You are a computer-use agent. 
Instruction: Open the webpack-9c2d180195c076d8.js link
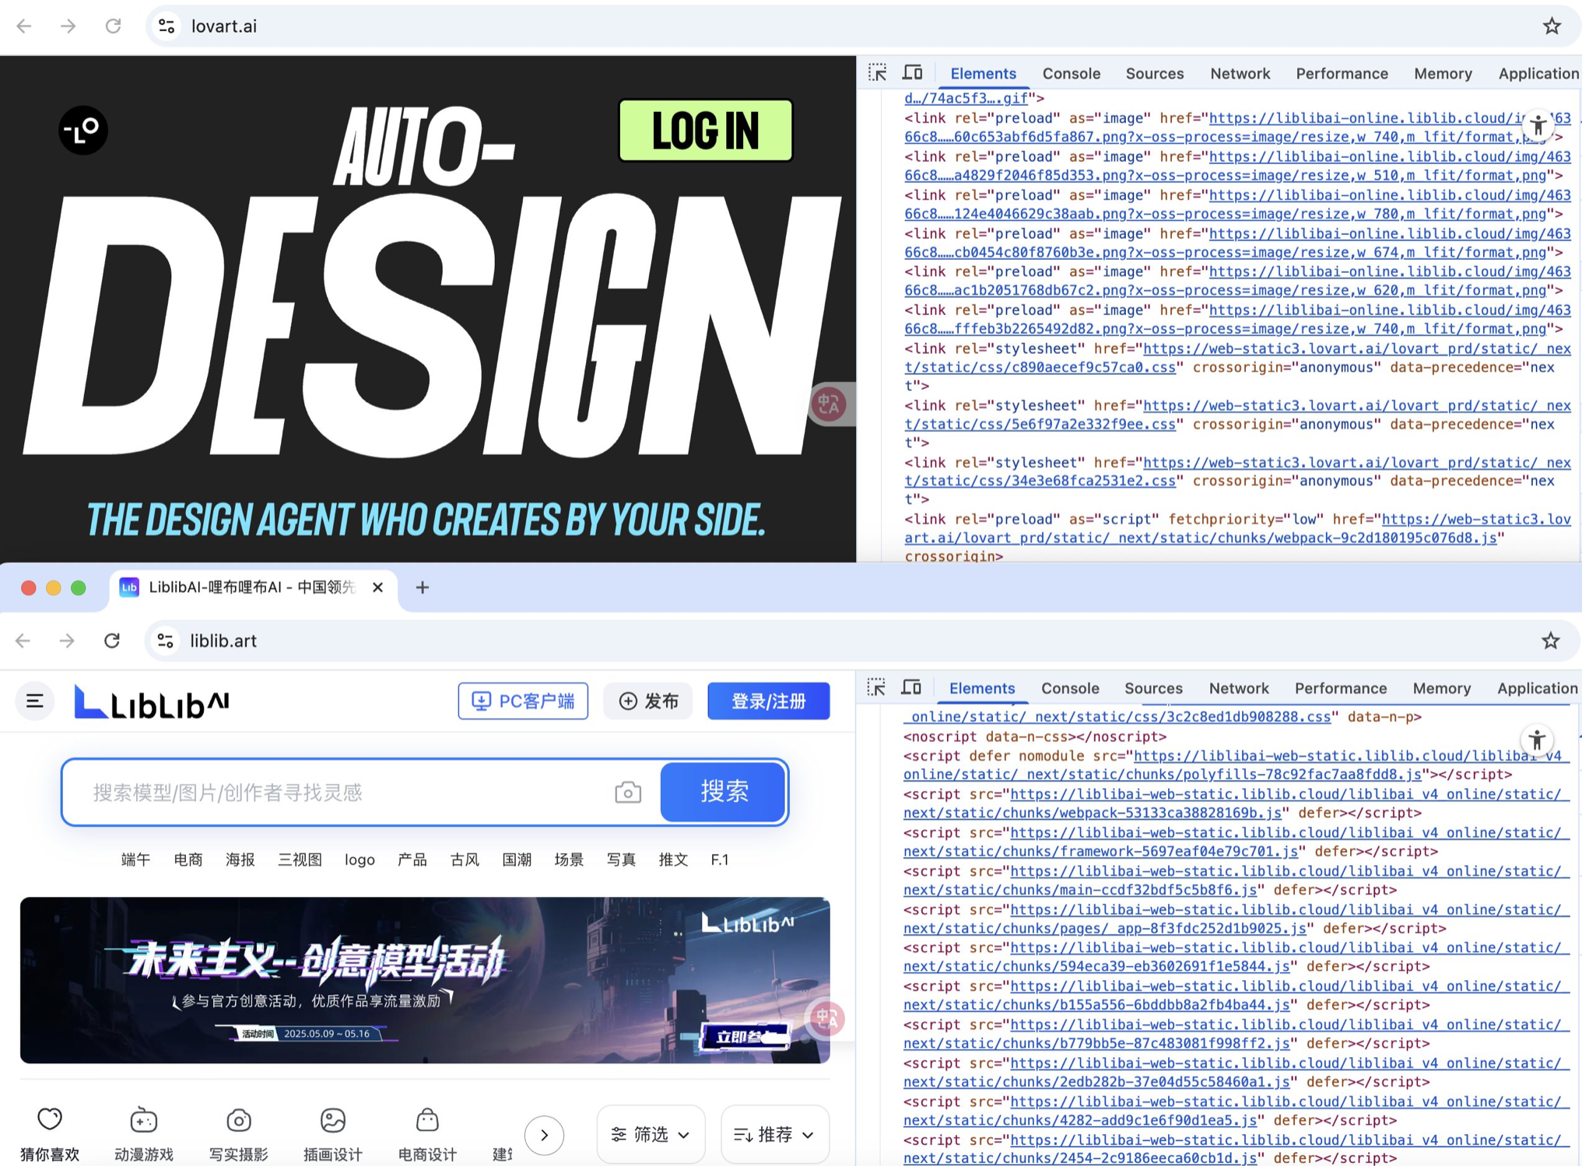click(x=1237, y=528)
